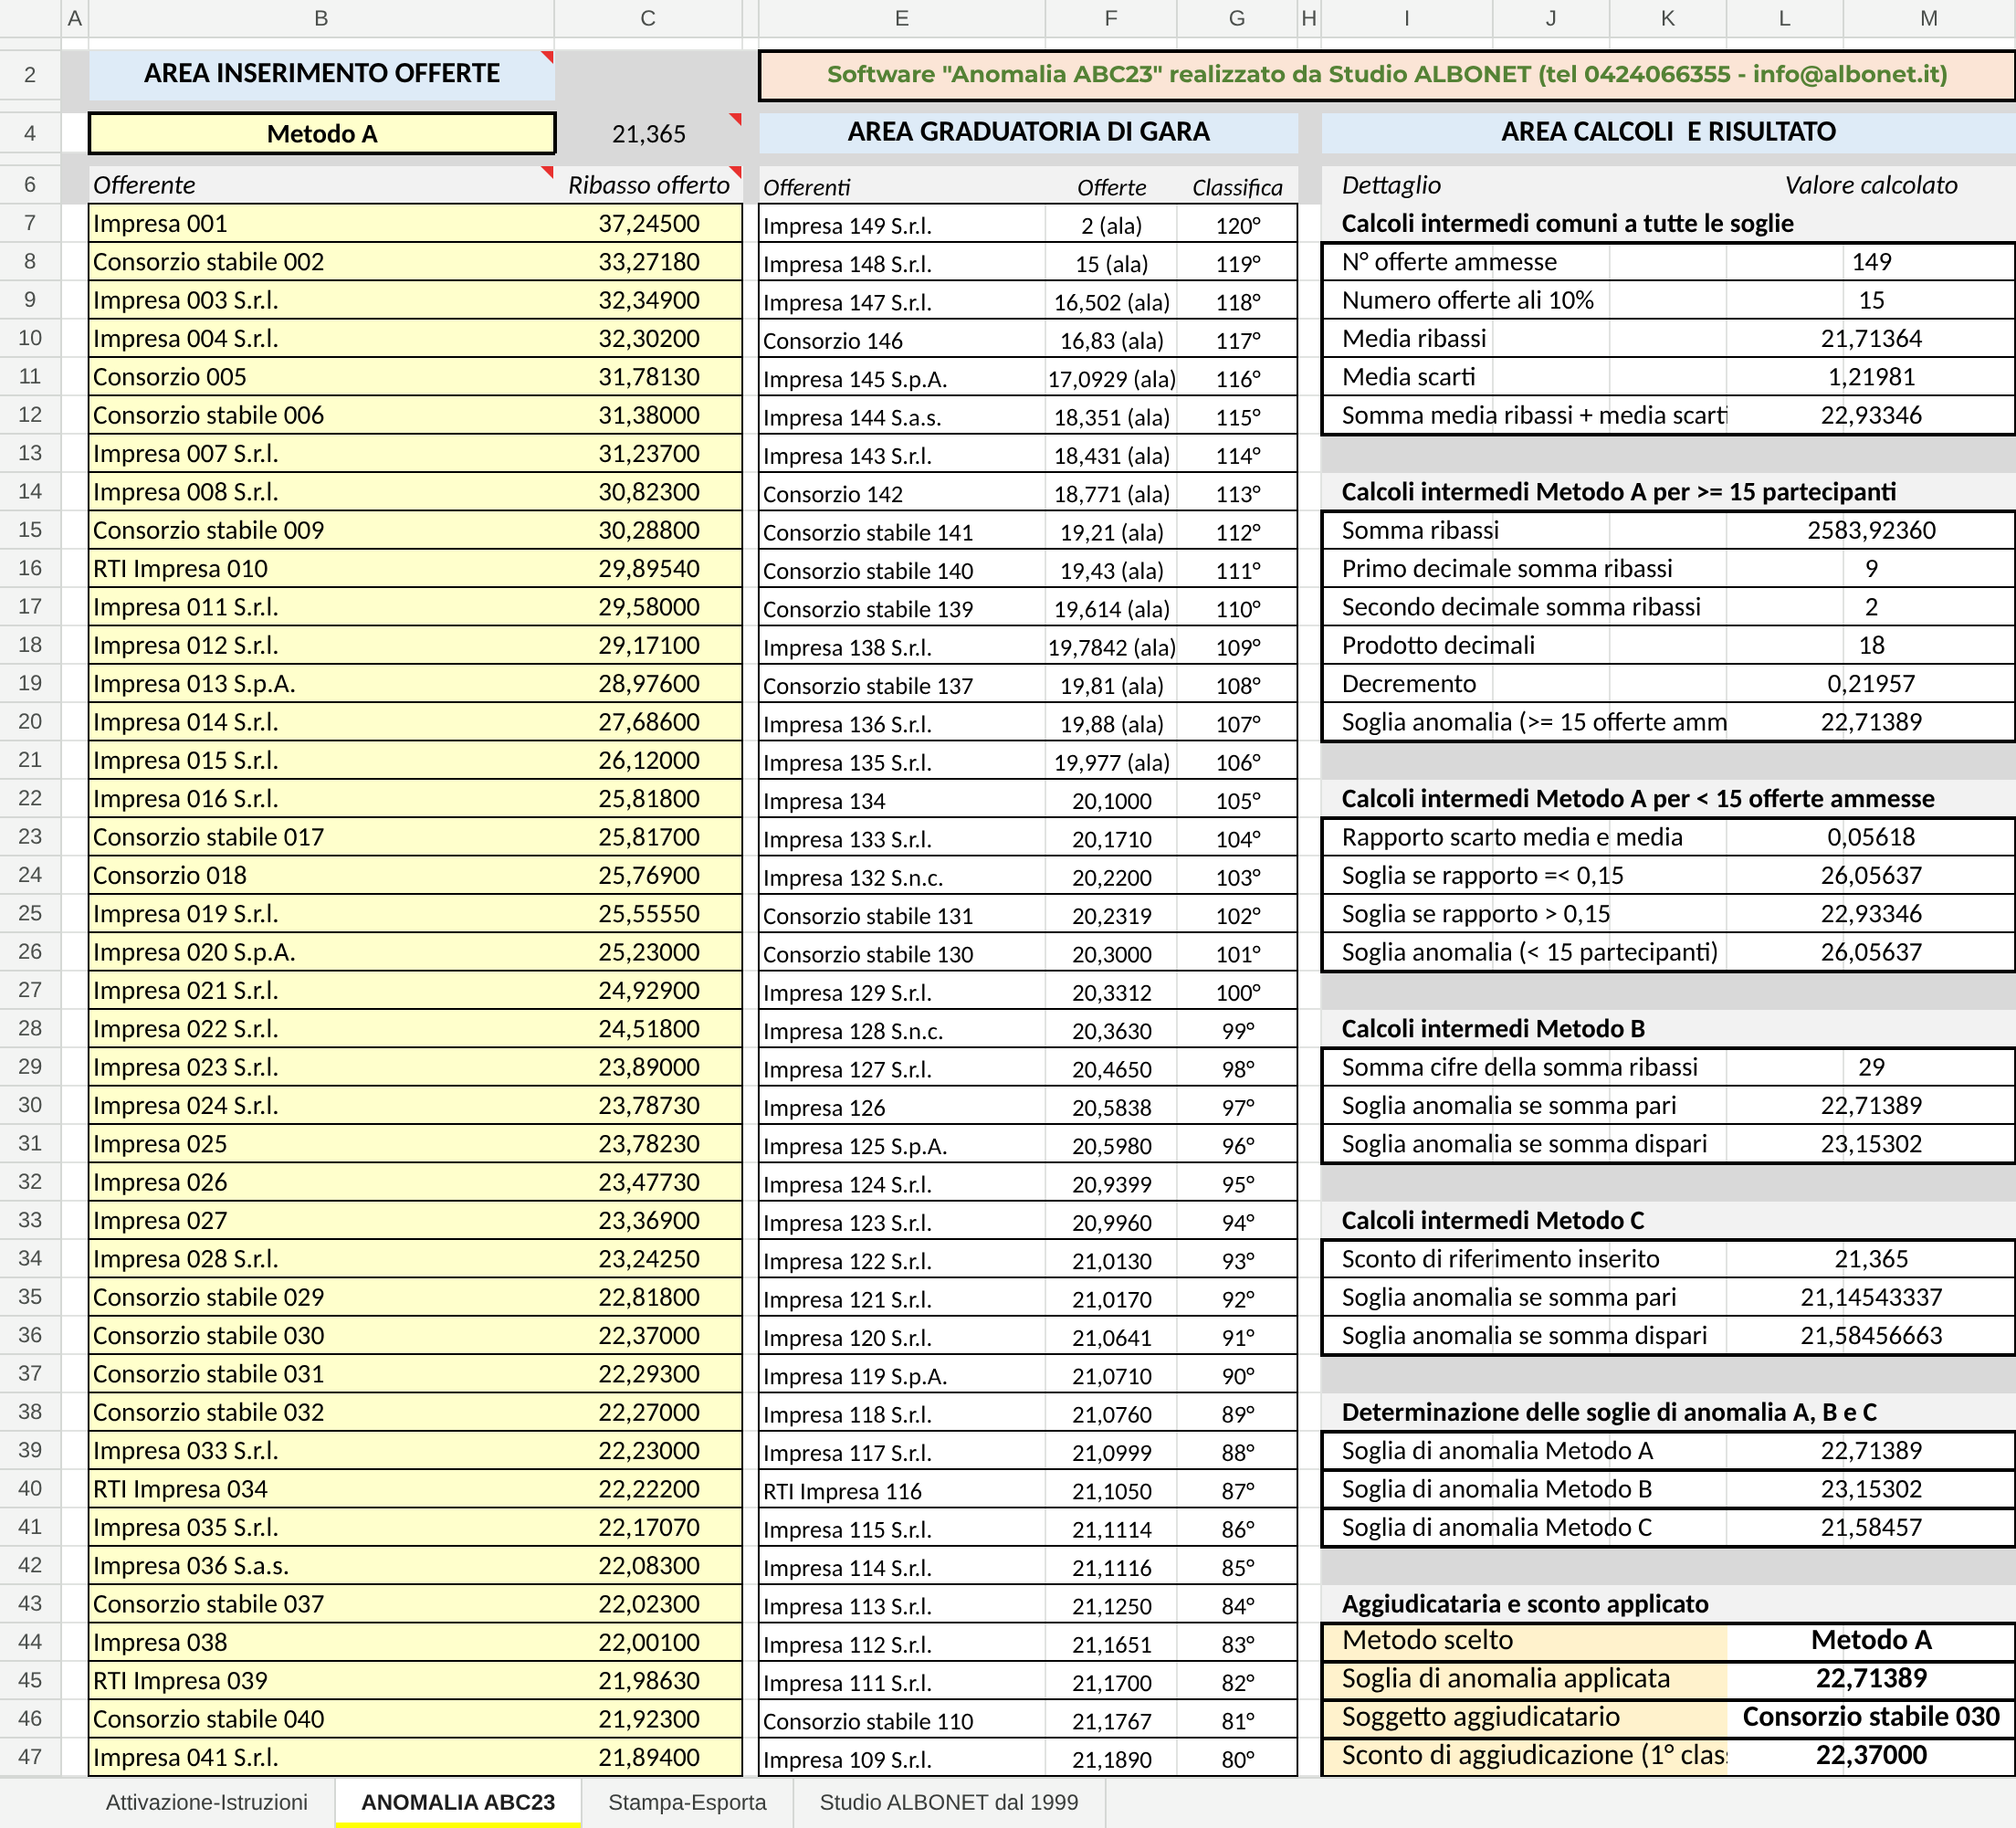Select Soglia di anomalia Metodo B value 23,15302
Viewport: 2016px width, 1828px height.
[x=1871, y=1489]
